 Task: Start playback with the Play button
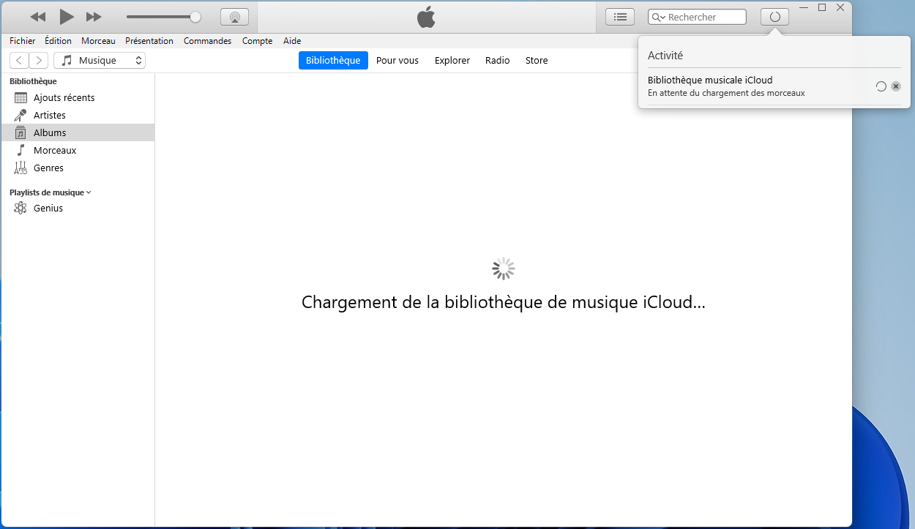(x=67, y=16)
